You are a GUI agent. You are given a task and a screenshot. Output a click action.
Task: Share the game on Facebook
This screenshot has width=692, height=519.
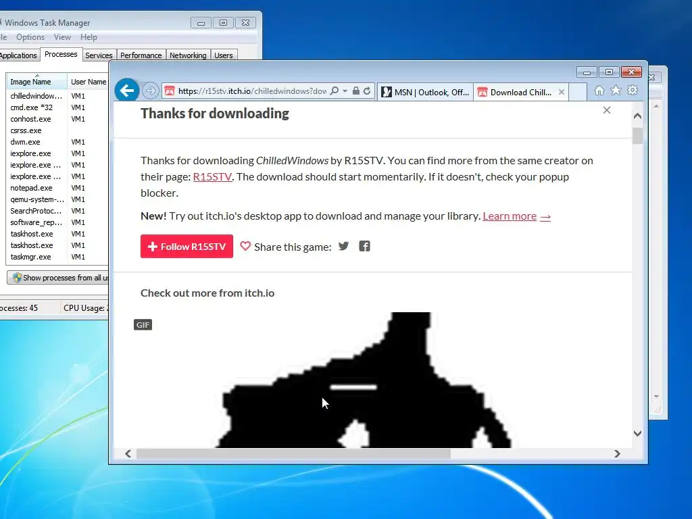point(364,246)
